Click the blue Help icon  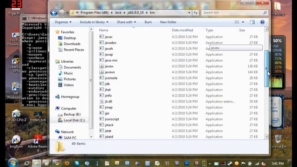tap(262, 22)
